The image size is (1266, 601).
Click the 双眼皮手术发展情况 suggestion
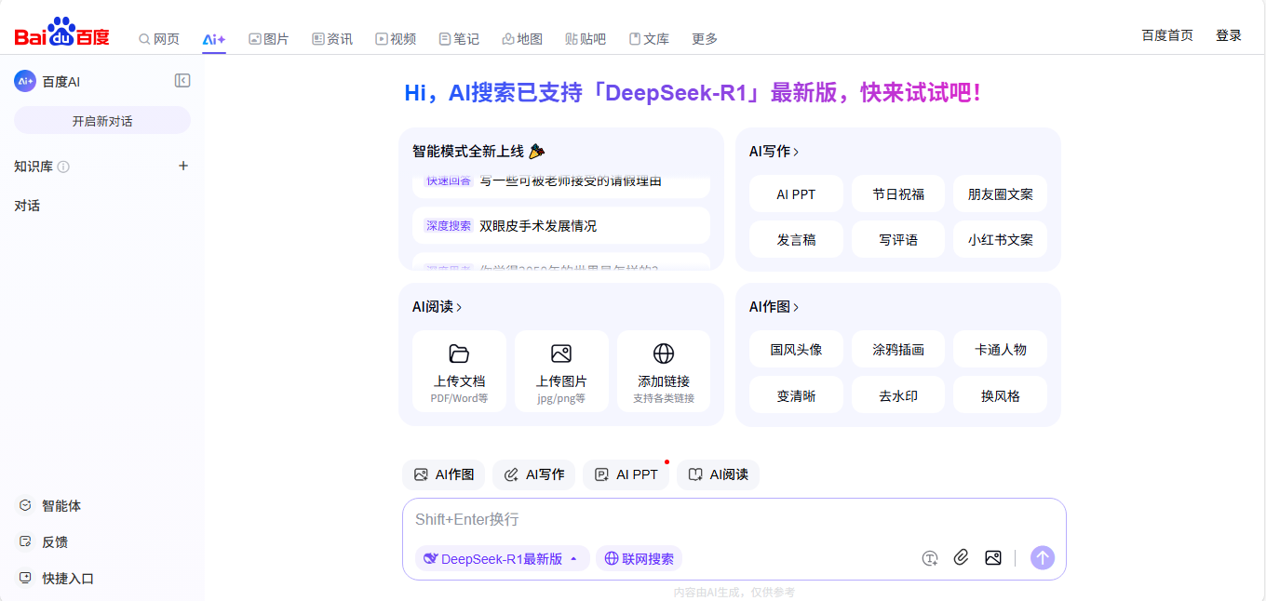(x=561, y=226)
